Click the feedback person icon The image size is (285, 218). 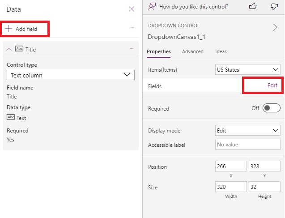[153, 6]
